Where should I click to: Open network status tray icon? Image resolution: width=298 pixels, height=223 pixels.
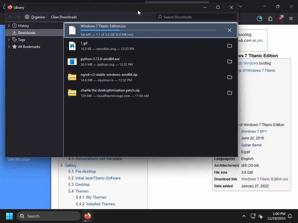(253, 216)
